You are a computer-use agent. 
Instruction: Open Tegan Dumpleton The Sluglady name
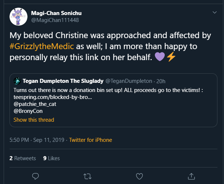[63, 81]
